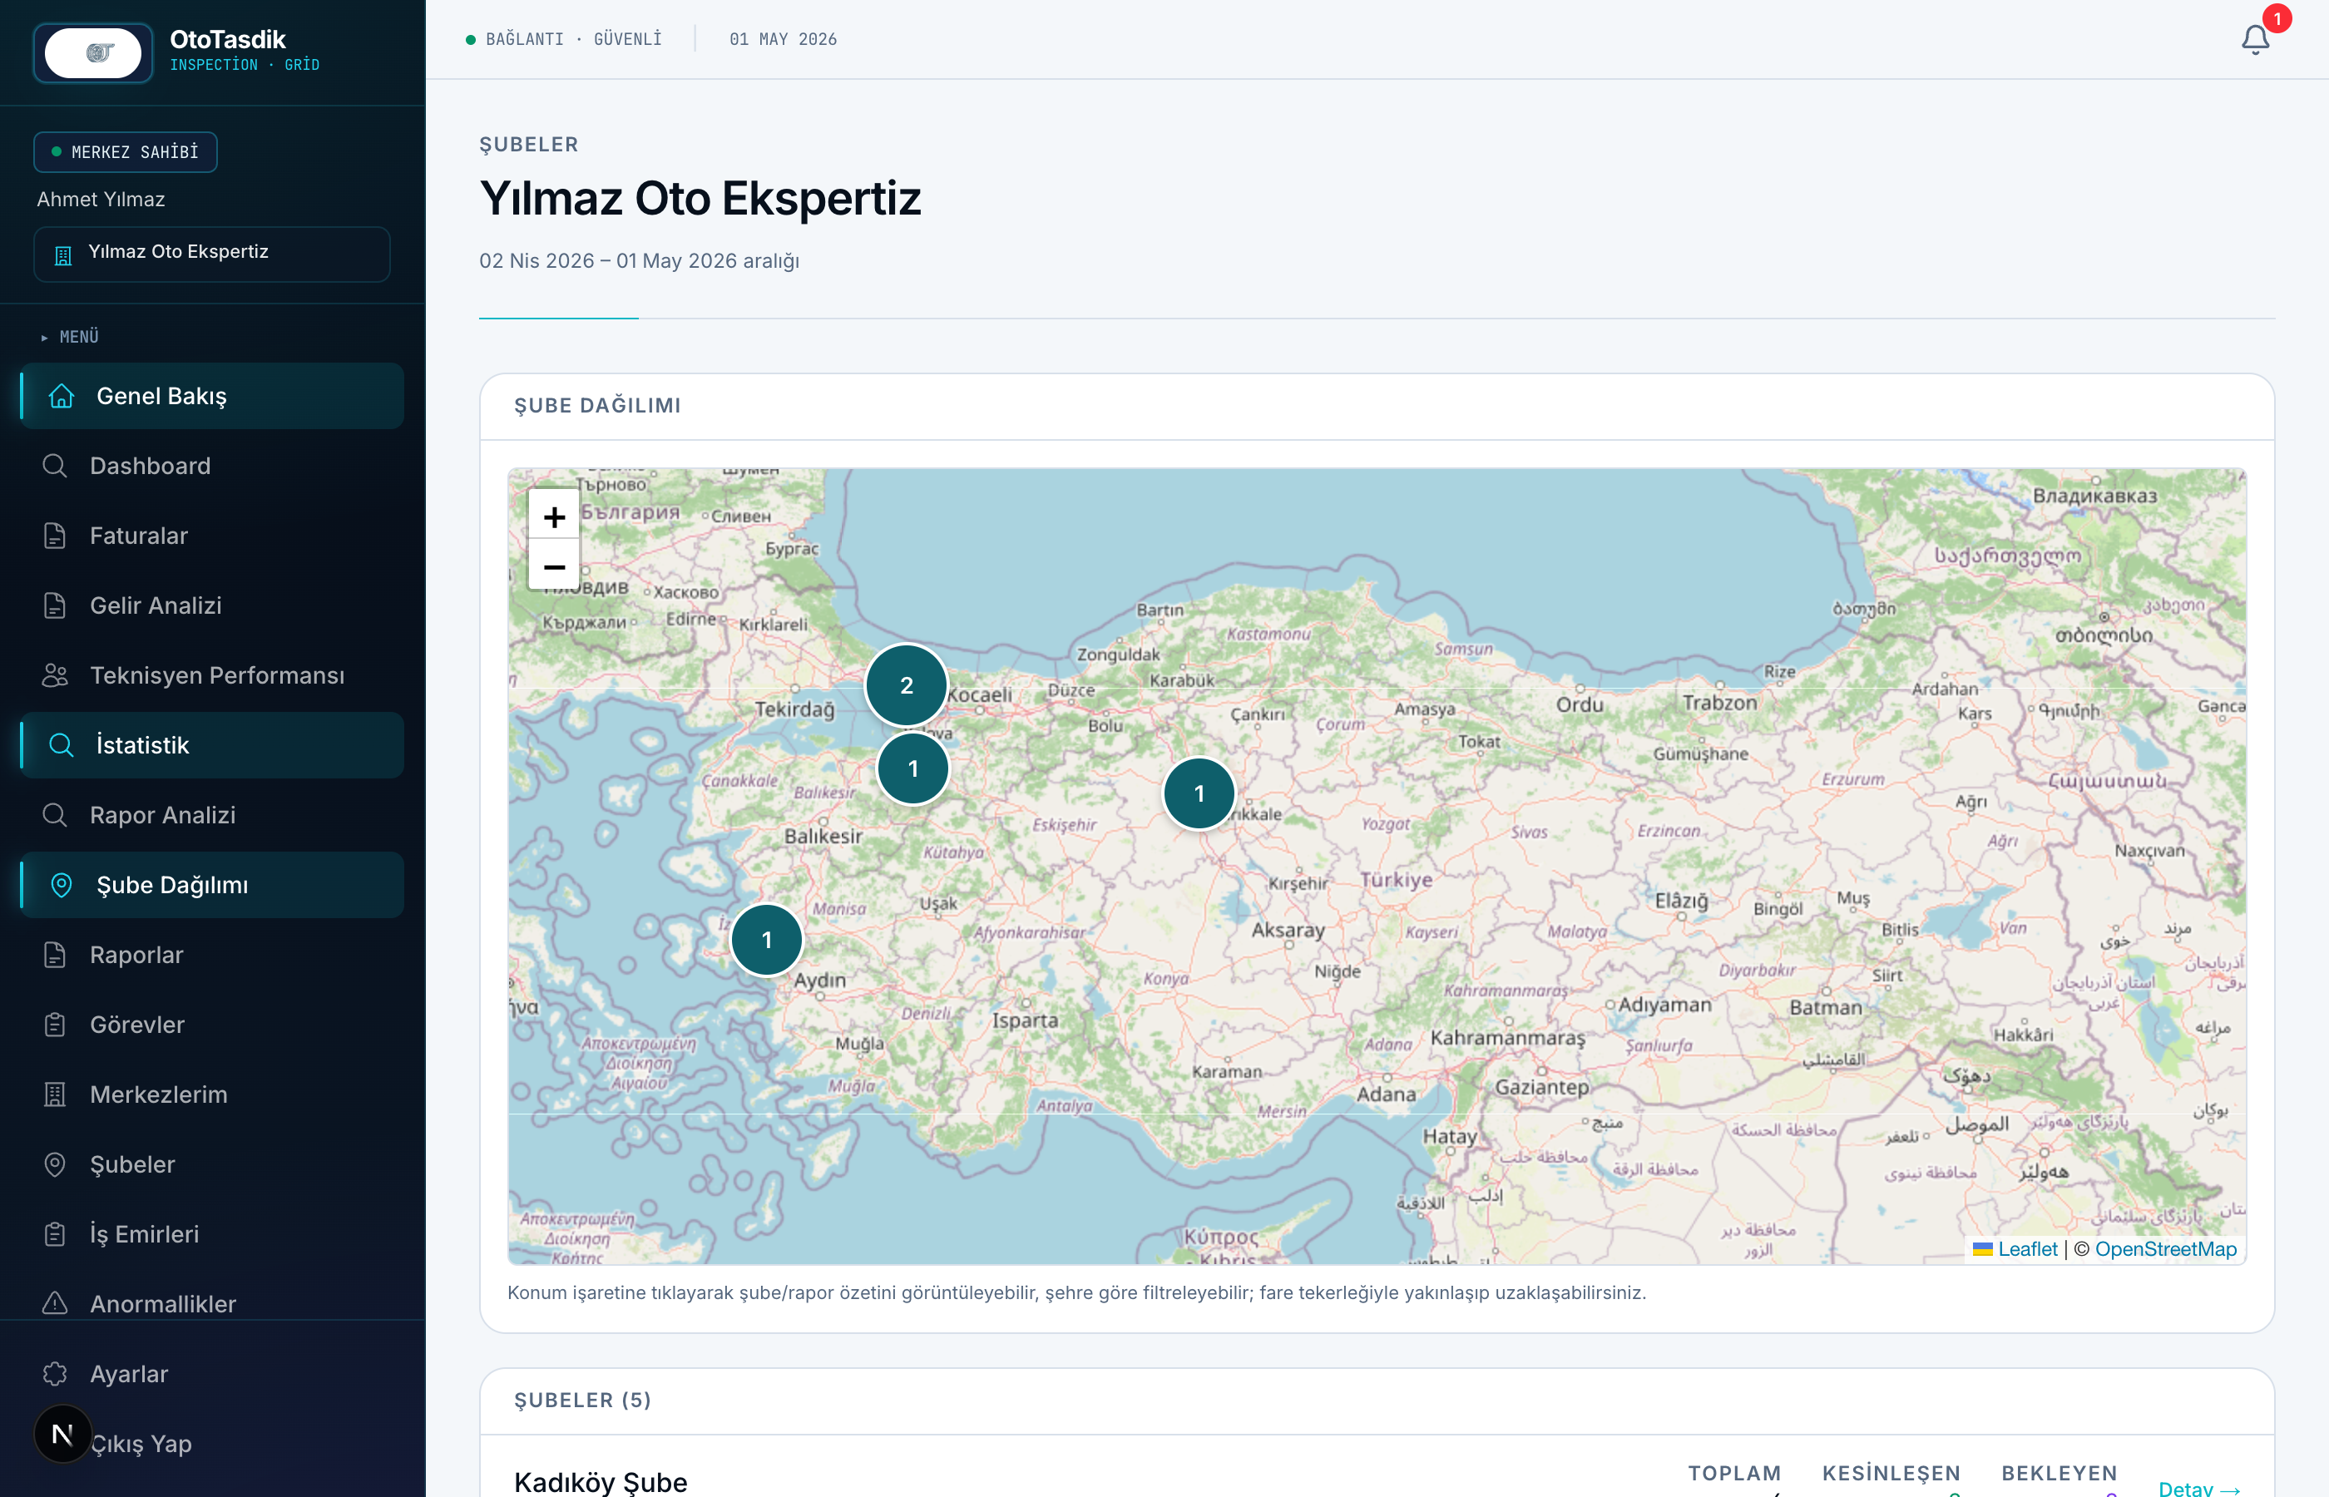Click the Kadıköy Şube branch name

click(601, 1482)
